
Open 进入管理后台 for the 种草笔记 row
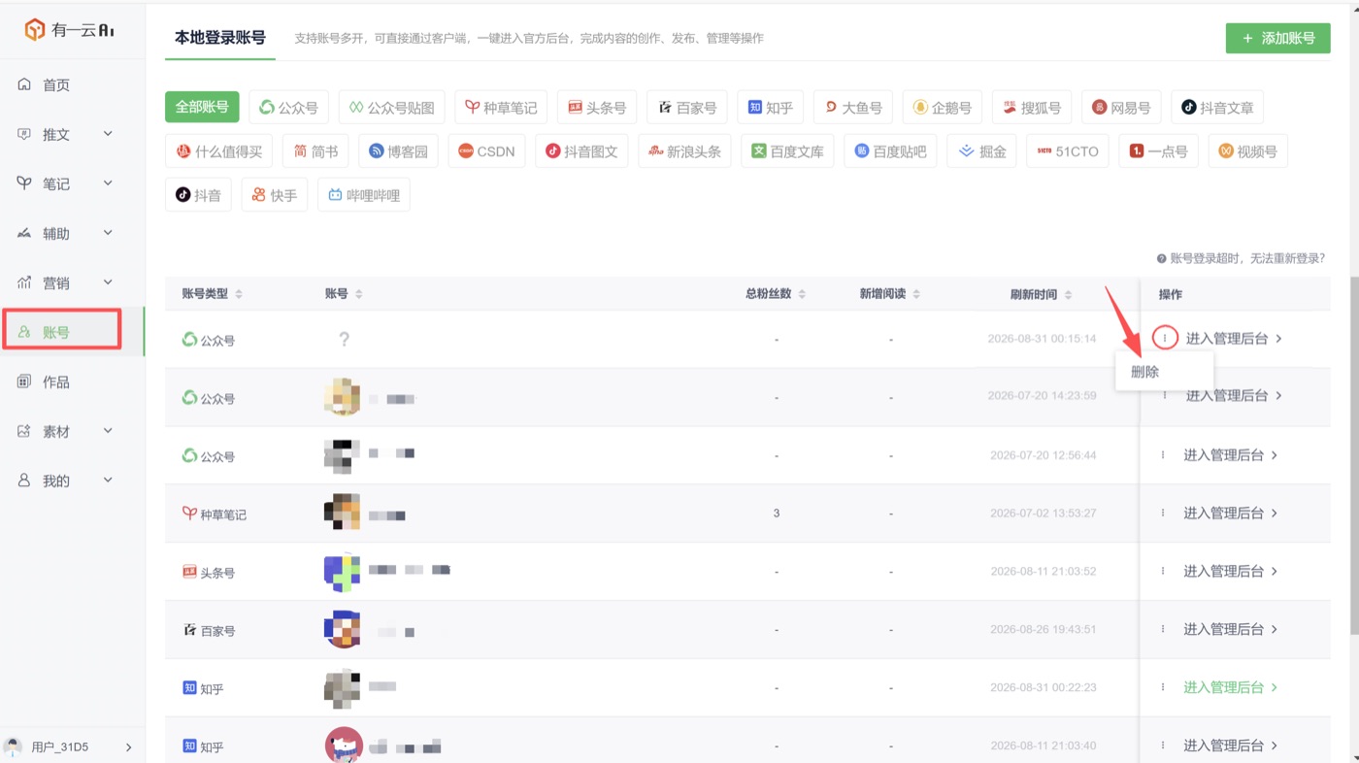pos(1231,513)
